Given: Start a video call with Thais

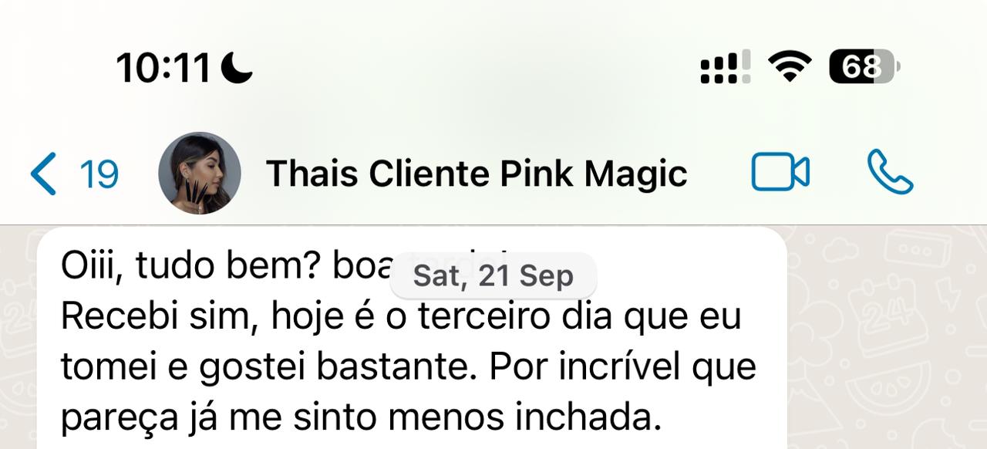Looking at the screenshot, I should (x=780, y=172).
